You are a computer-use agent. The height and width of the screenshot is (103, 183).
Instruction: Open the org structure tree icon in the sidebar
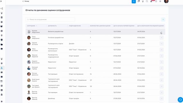coord(2,9)
